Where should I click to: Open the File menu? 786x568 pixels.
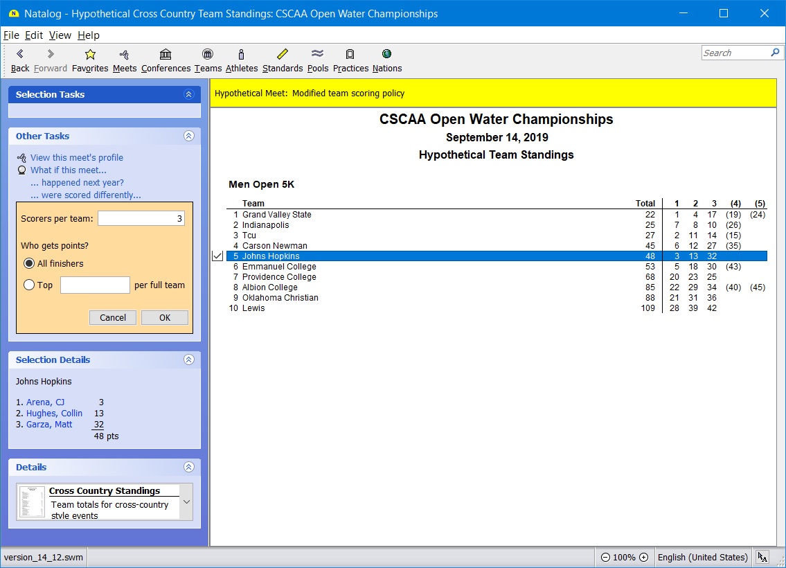(11, 35)
